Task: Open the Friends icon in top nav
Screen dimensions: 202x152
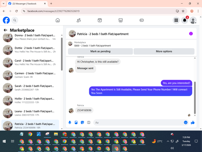Action: coord(79,20)
